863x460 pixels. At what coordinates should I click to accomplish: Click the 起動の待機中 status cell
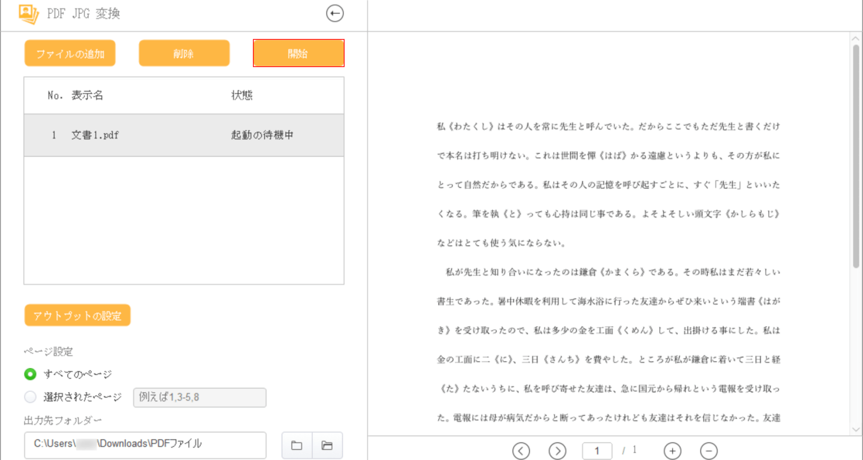click(263, 135)
